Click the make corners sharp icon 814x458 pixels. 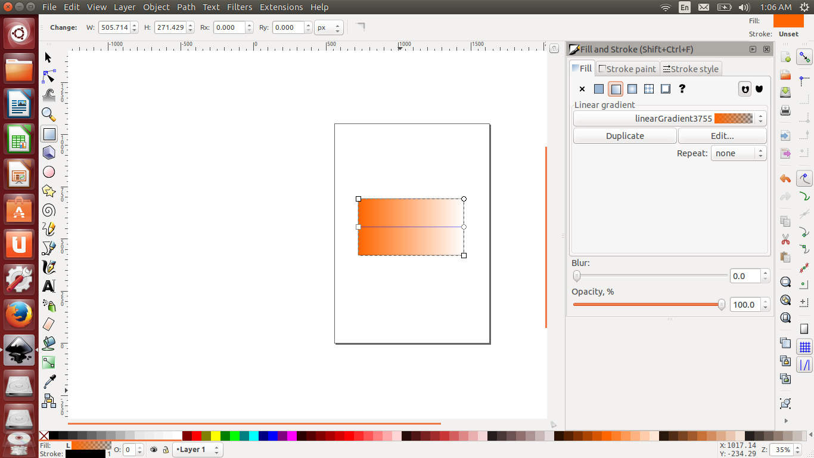[360, 27]
